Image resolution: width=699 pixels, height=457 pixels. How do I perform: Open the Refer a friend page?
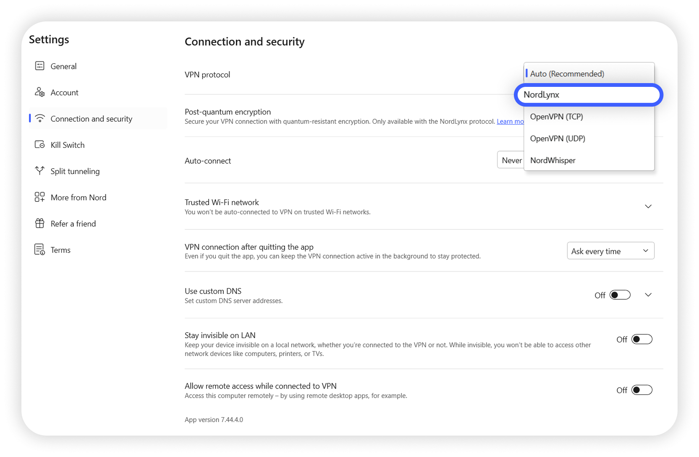pyautogui.click(x=98, y=224)
